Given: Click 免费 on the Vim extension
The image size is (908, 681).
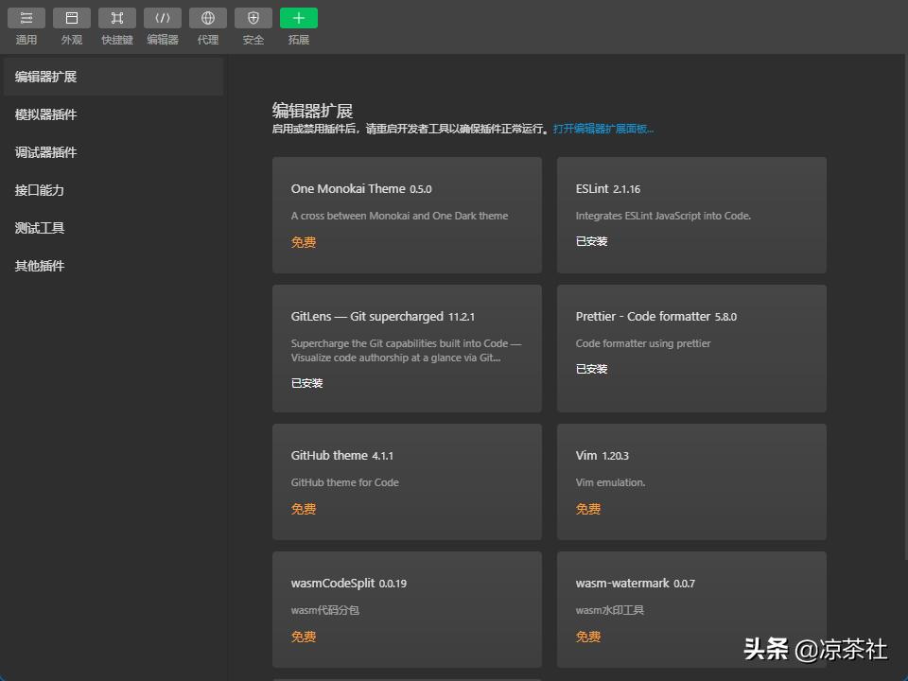Looking at the screenshot, I should coord(588,509).
